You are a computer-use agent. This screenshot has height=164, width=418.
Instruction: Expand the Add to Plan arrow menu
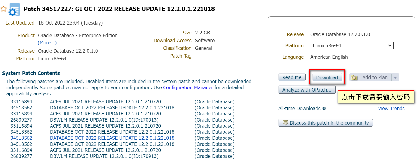point(395,78)
